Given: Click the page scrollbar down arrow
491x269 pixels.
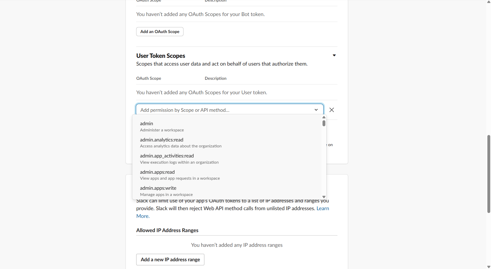Looking at the screenshot, I should point(488,267).
